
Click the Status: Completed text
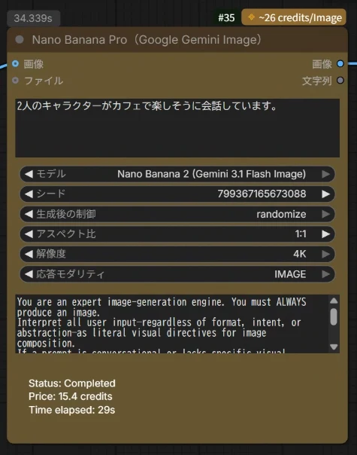72,383
